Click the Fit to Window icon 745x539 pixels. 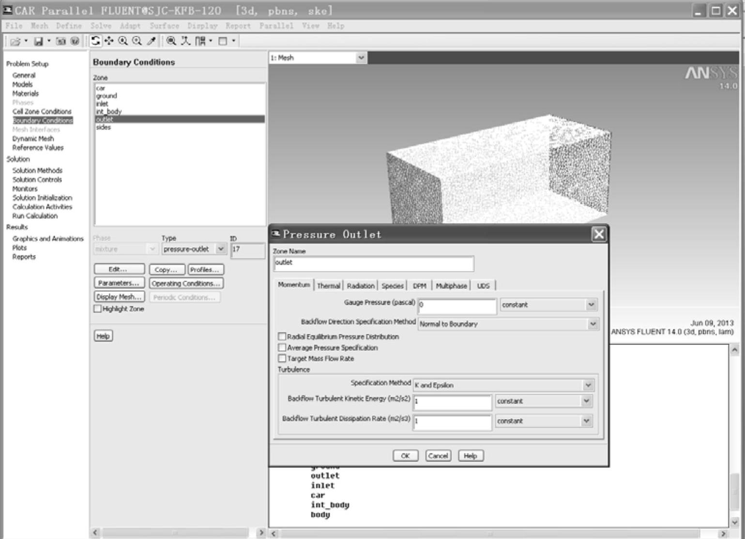coord(171,41)
